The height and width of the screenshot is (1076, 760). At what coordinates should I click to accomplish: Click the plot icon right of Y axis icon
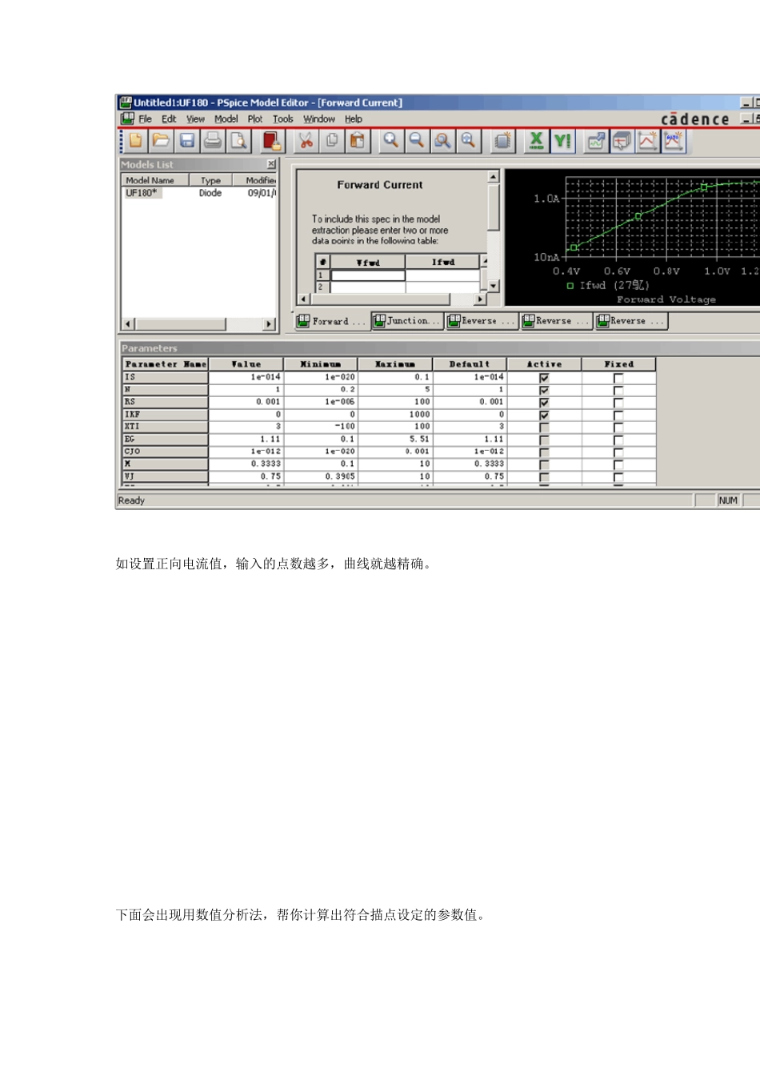[596, 141]
